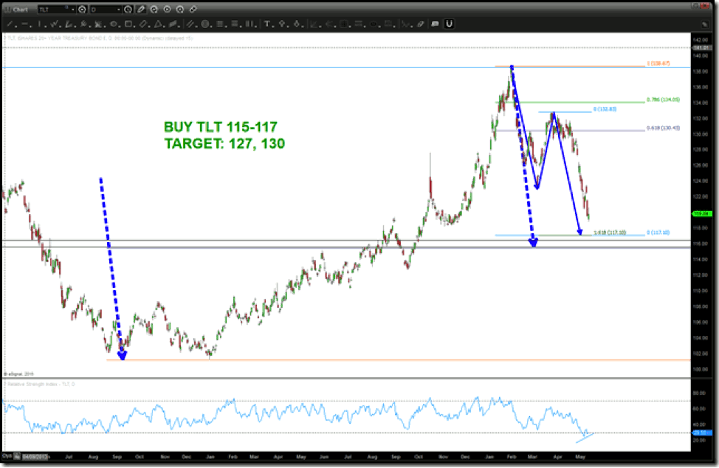Click the clock icon beside the interval box

click(128, 9)
